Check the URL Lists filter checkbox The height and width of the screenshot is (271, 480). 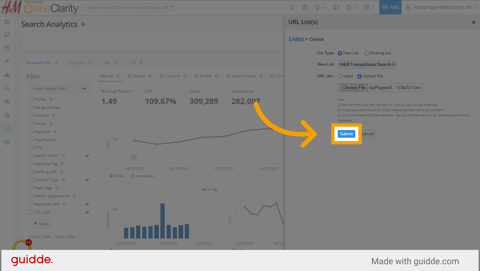pos(31,212)
